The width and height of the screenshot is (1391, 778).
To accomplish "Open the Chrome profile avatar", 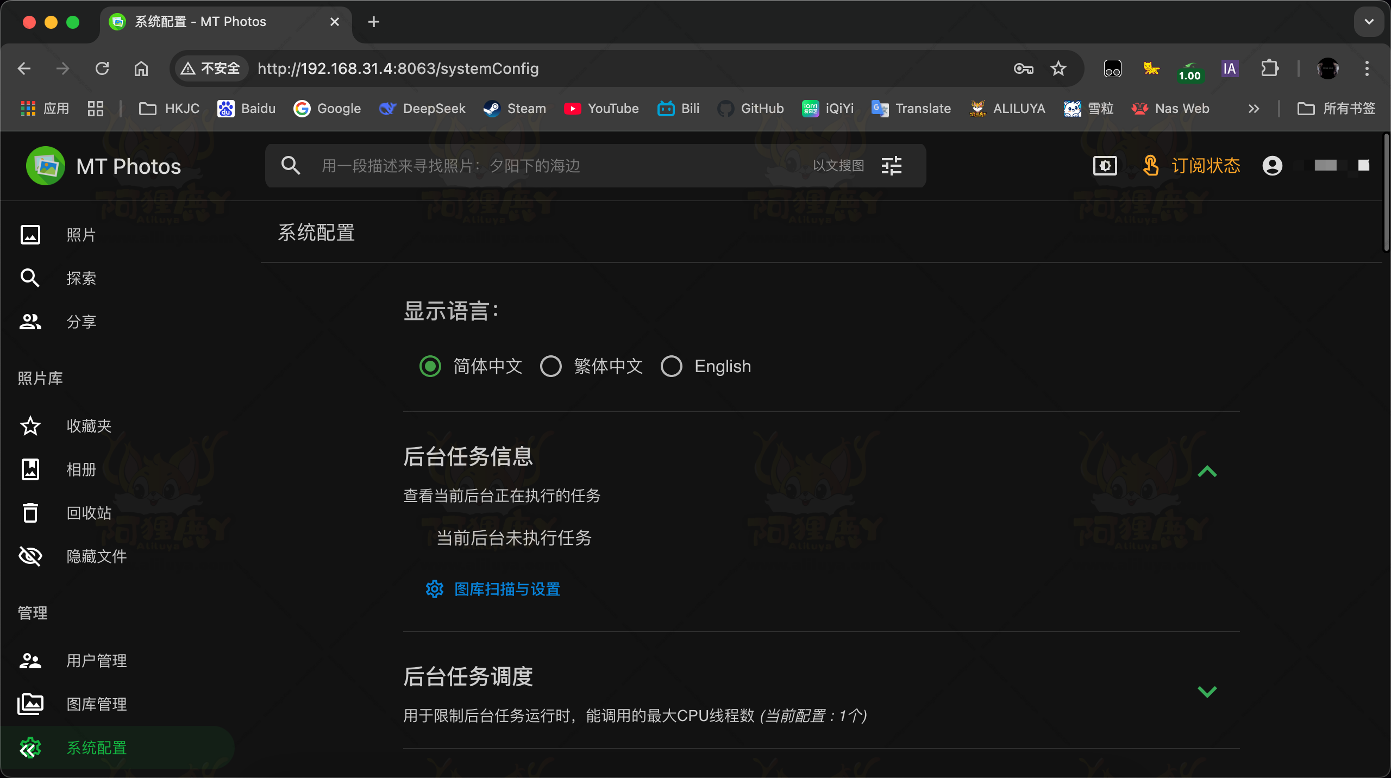I will click(1327, 68).
